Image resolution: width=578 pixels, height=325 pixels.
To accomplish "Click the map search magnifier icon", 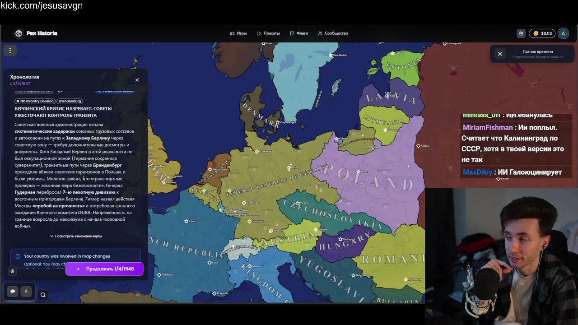I will [x=43, y=295].
